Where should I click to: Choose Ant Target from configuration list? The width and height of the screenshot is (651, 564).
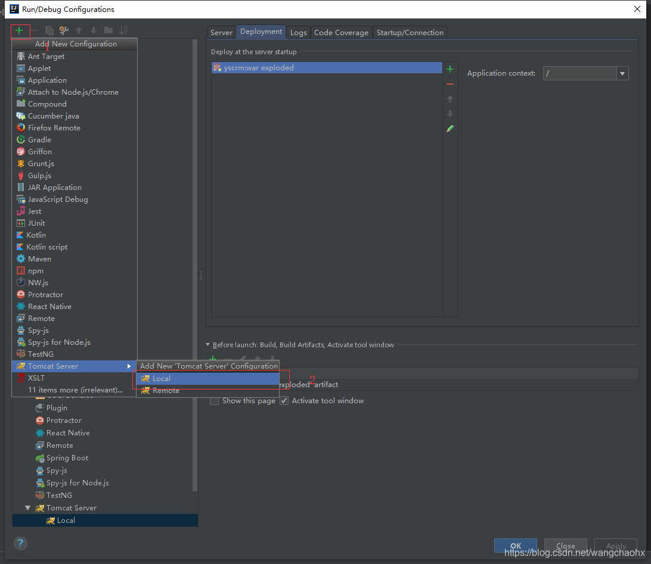click(75, 57)
